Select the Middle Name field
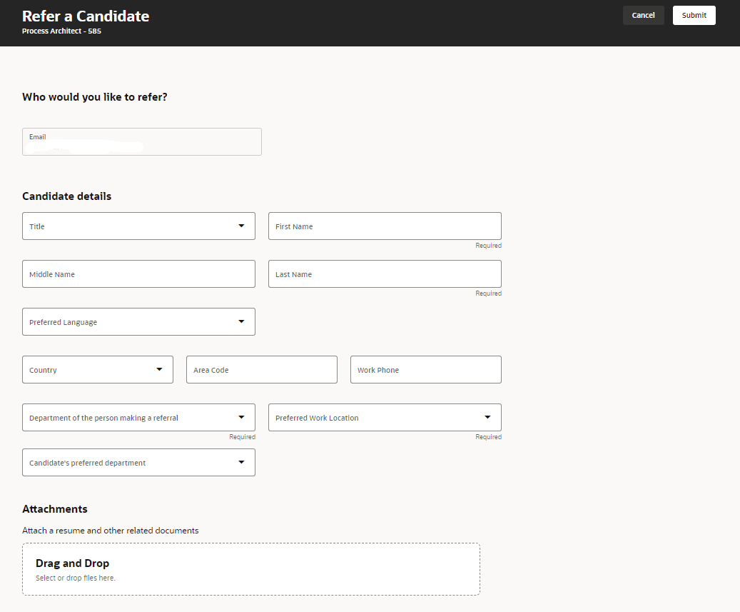This screenshot has height=612, width=740. tap(138, 274)
